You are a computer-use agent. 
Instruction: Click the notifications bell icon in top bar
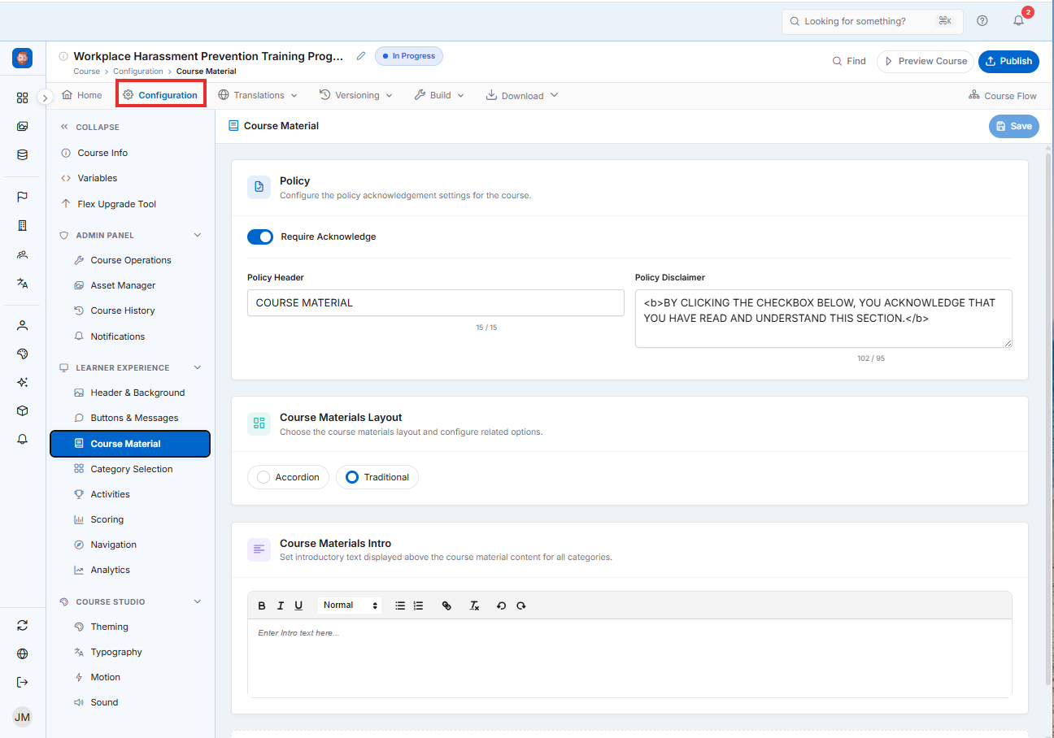click(1018, 21)
